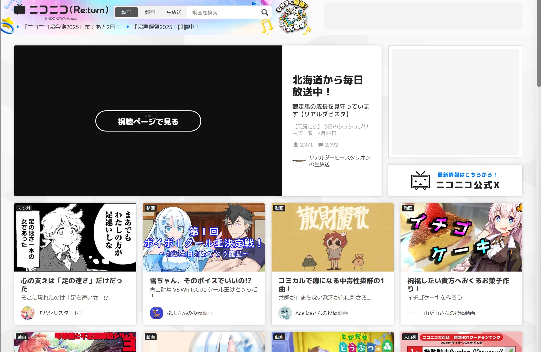
Task: Open the ボイボ！クール王決定戦 video thumbnail
Action: pyautogui.click(x=204, y=237)
